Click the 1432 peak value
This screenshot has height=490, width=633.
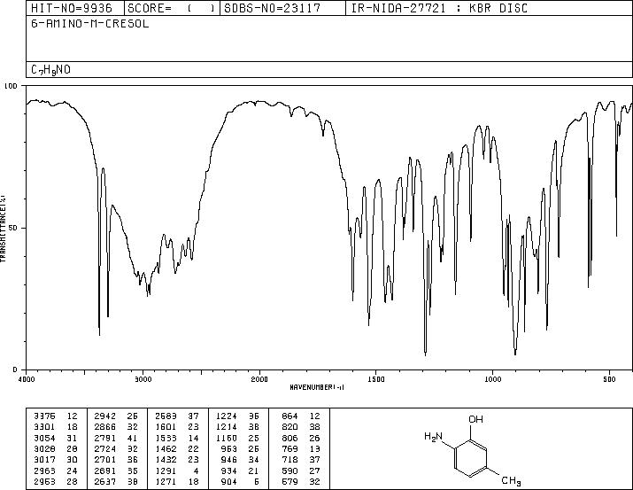point(166,460)
